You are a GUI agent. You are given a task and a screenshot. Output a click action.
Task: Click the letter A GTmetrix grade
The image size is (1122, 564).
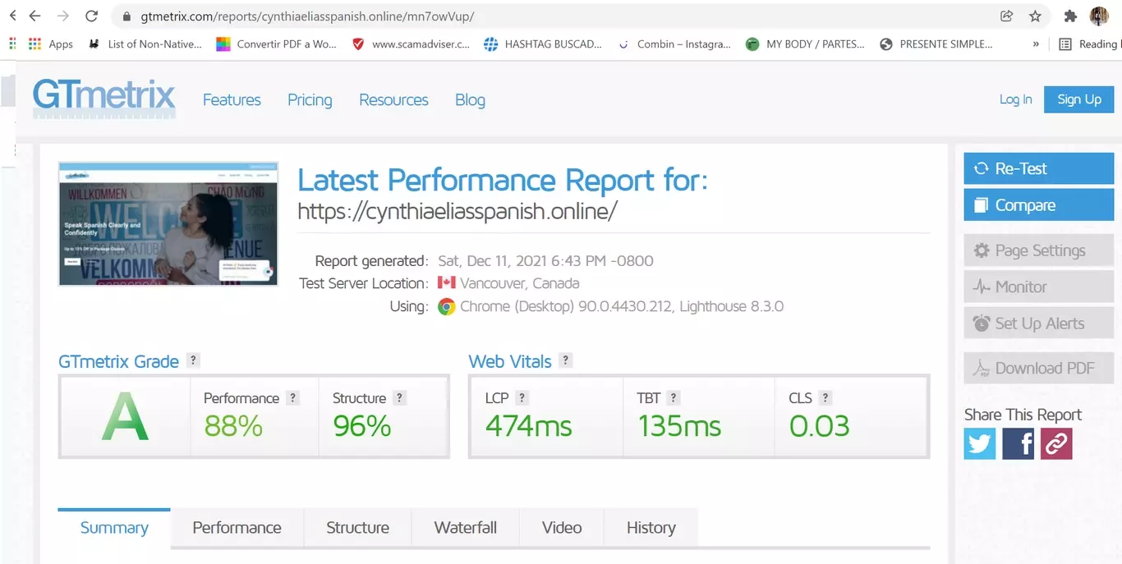125,416
